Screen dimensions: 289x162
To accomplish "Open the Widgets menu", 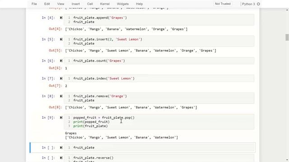I will tap(122, 4).
